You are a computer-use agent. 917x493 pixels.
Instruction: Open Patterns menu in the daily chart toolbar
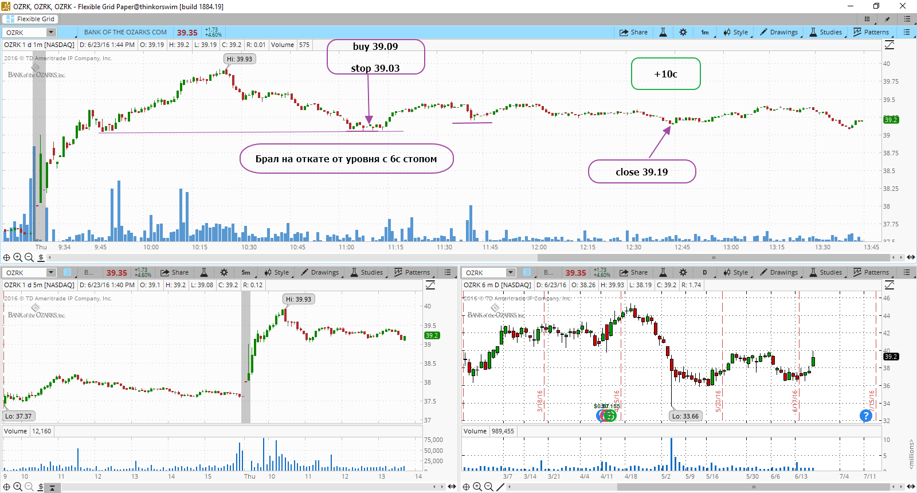[871, 272]
